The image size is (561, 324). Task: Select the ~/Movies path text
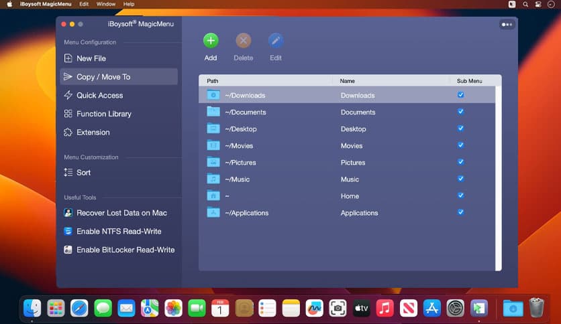(239, 146)
